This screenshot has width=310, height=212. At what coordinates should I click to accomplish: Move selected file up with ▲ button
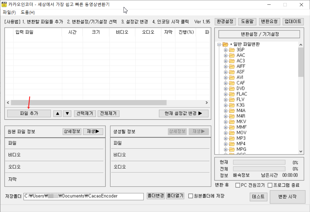[x=58, y=113]
